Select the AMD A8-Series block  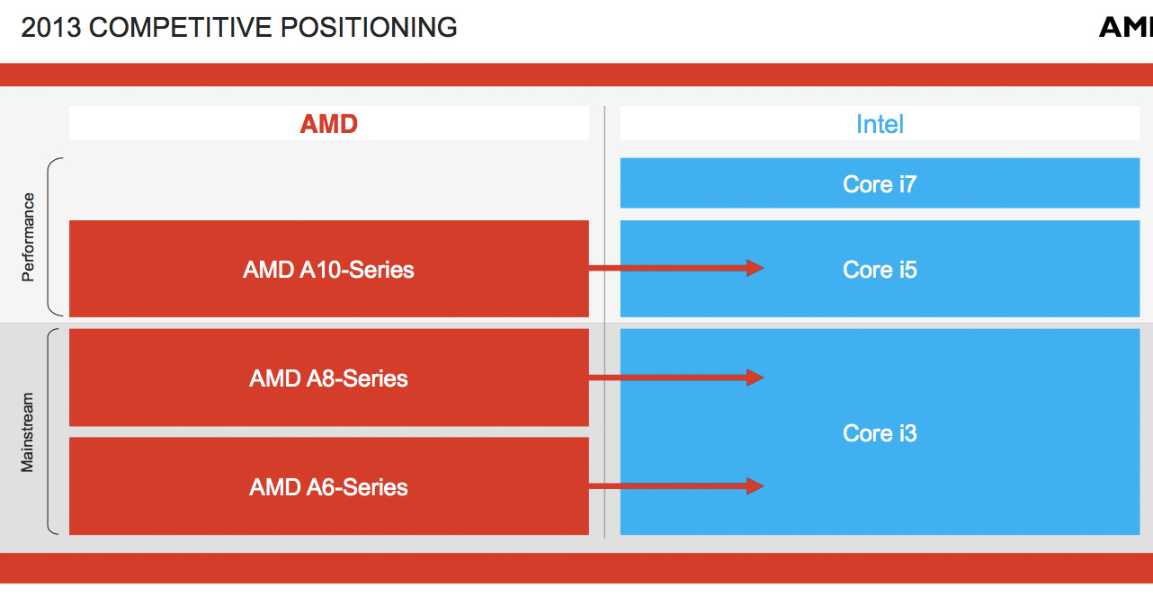329,378
